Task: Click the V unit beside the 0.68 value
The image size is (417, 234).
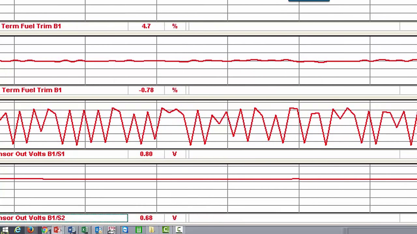Action: 175,218
